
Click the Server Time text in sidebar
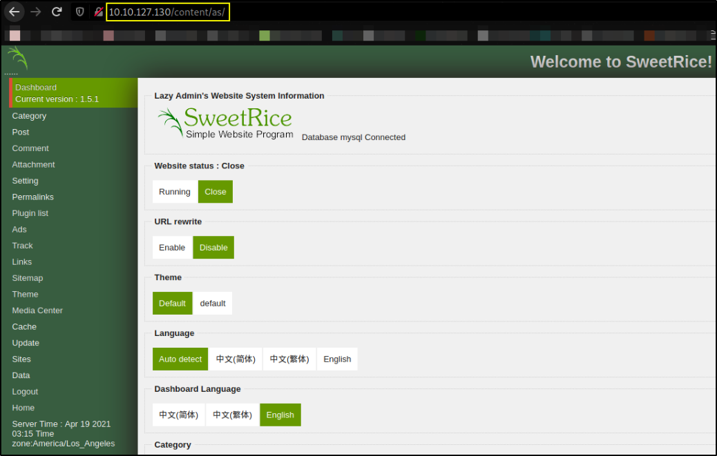click(64, 434)
